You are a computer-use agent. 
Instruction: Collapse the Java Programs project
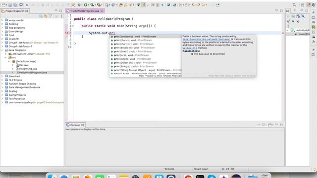click(x=2, y=50)
